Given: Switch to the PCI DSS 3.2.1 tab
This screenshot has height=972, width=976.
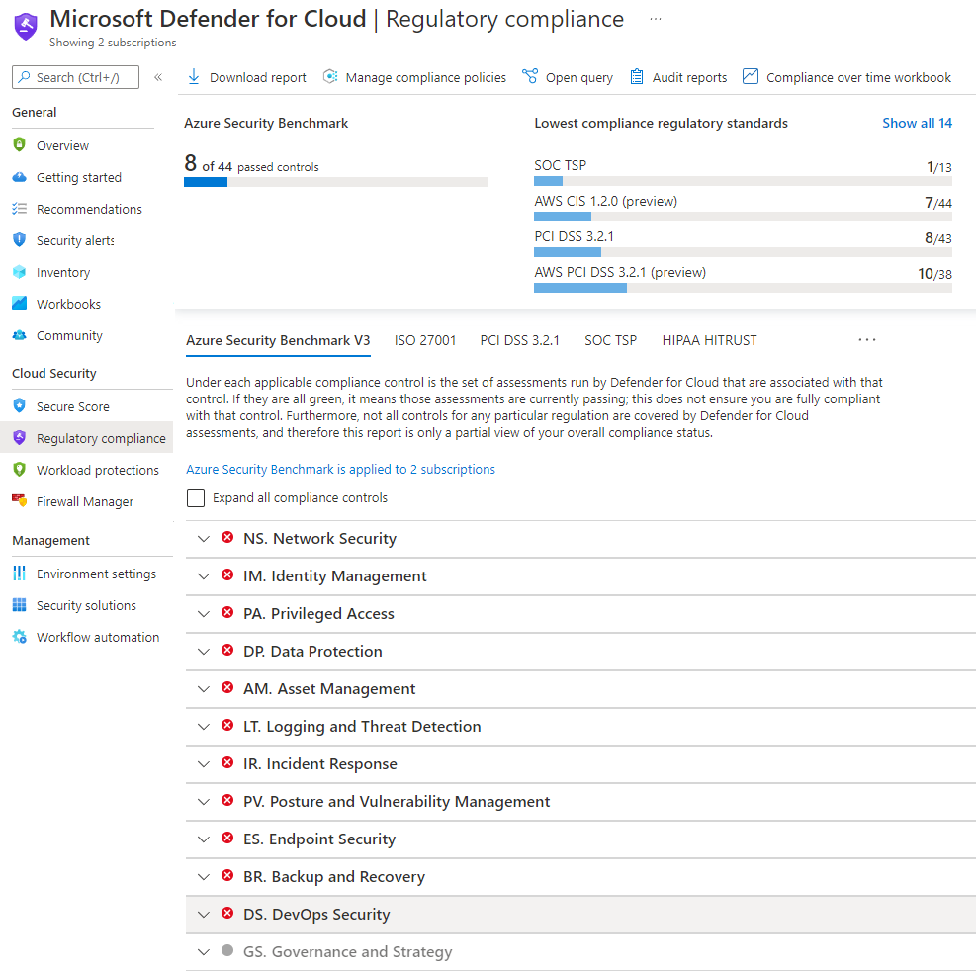Looking at the screenshot, I should tap(520, 340).
